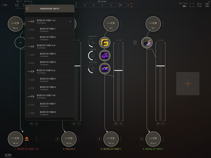Open options dots beside channel 3 input
The height and width of the screenshot is (158, 211).
(121, 24)
